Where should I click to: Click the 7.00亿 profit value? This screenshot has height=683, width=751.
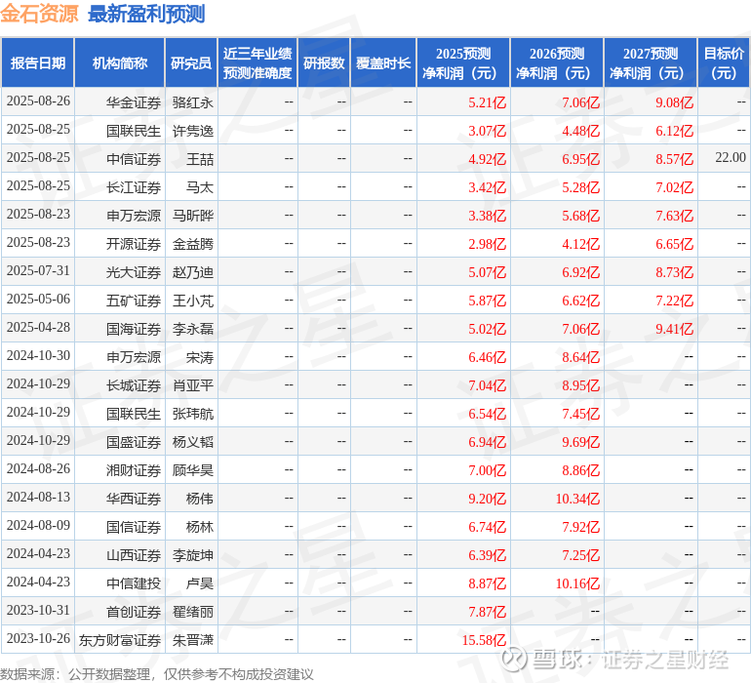point(487,470)
